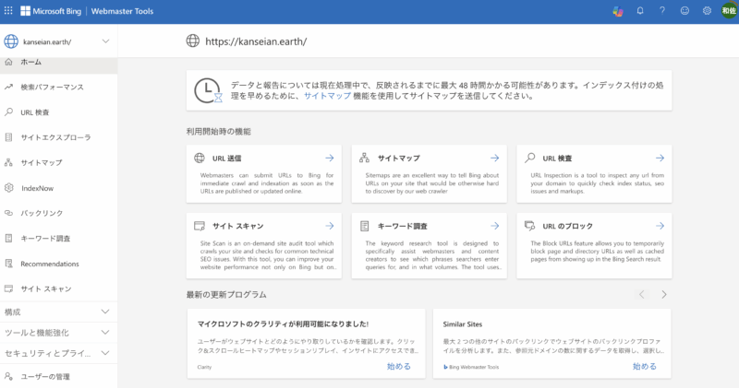
Task: Click the URL 送信 card globe icon
Action: (200, 158)
